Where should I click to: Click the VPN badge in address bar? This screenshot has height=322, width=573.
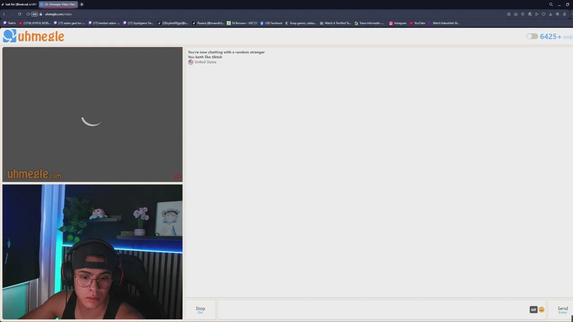pos(34,14)
